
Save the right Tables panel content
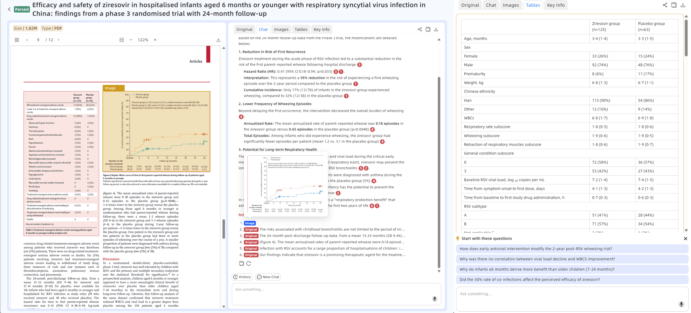click(674, 5)
